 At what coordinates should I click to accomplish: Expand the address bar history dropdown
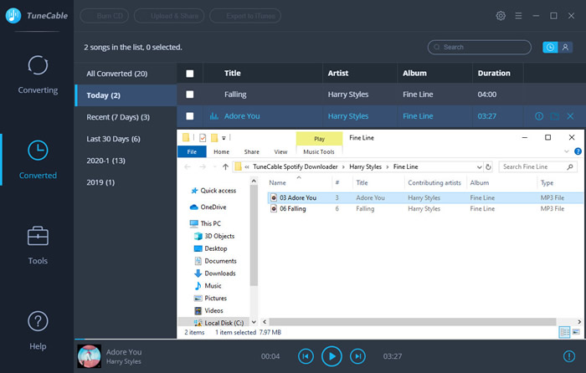click(x=479, y=167)
